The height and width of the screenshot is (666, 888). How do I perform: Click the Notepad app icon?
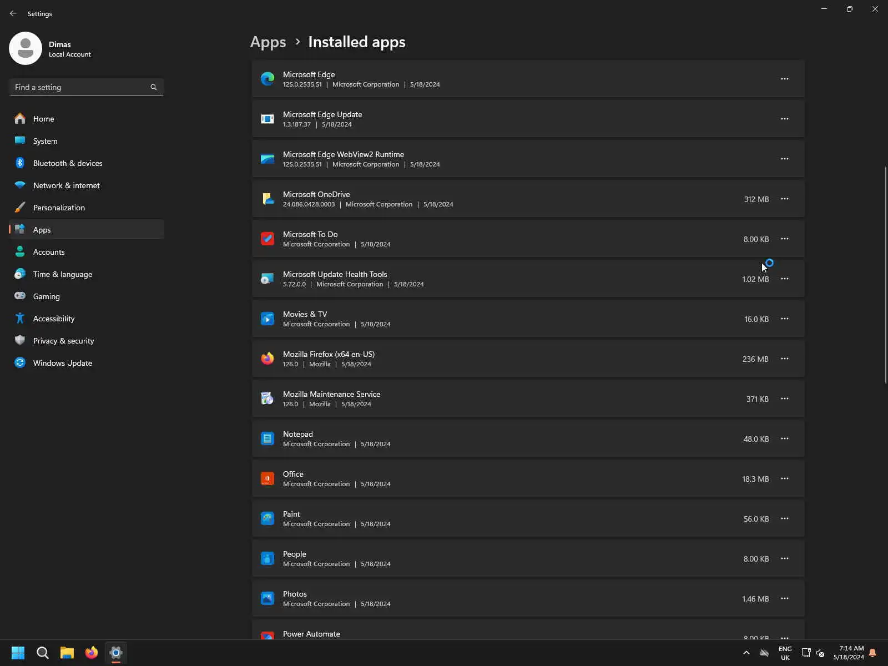point(268,438)
